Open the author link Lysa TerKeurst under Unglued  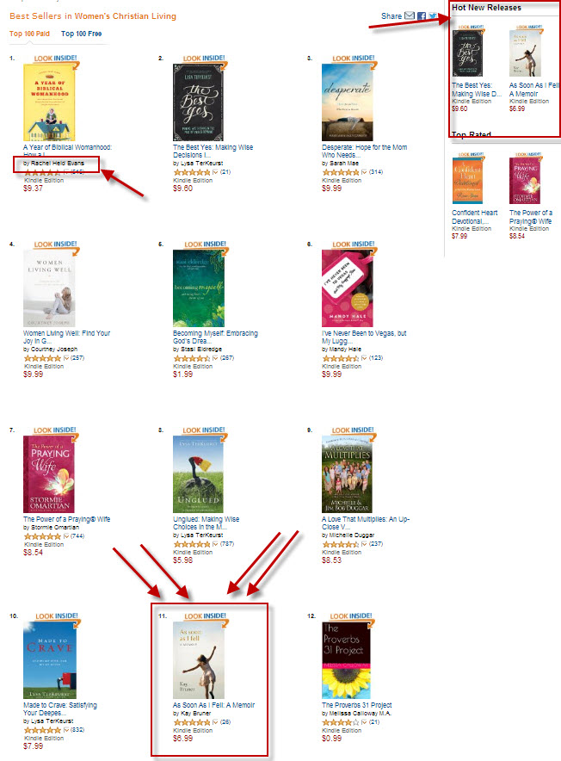202,535
